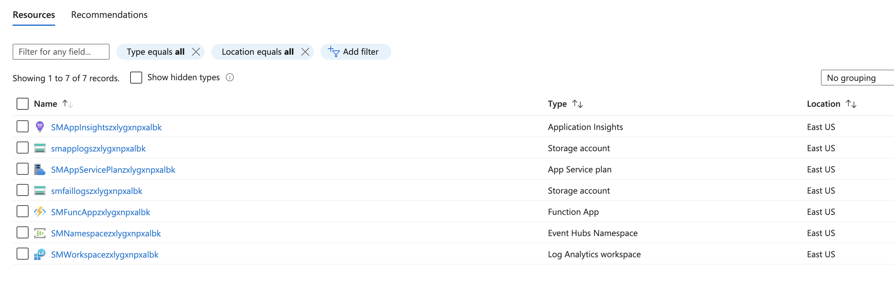Click the Application Insights lightbulb icon

coord(40,127)
